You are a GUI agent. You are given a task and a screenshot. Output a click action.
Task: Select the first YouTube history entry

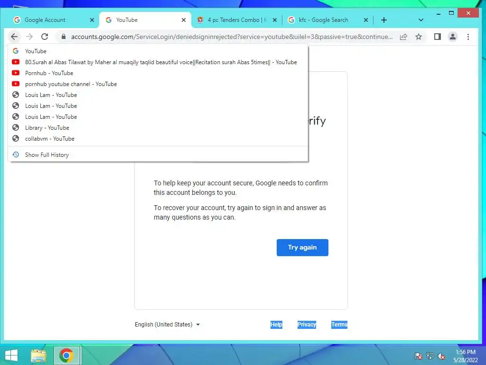[x=158, y=51]
